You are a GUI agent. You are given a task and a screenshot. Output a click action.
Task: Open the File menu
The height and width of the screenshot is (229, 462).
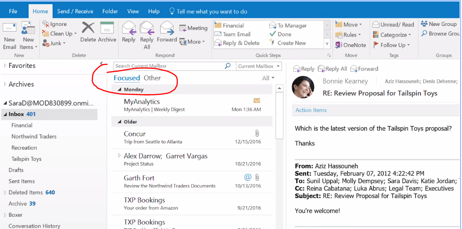pos(13,11)
